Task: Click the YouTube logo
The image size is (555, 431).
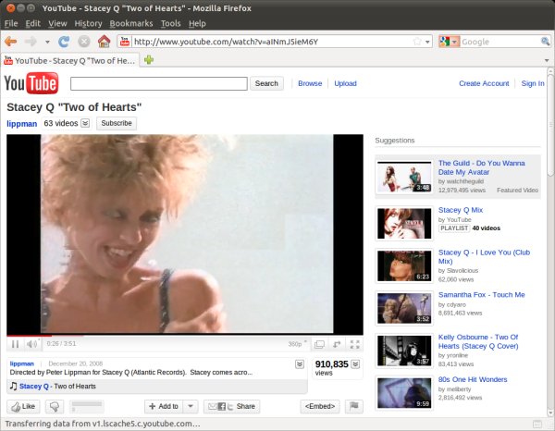Action: (x=31, y=83)
